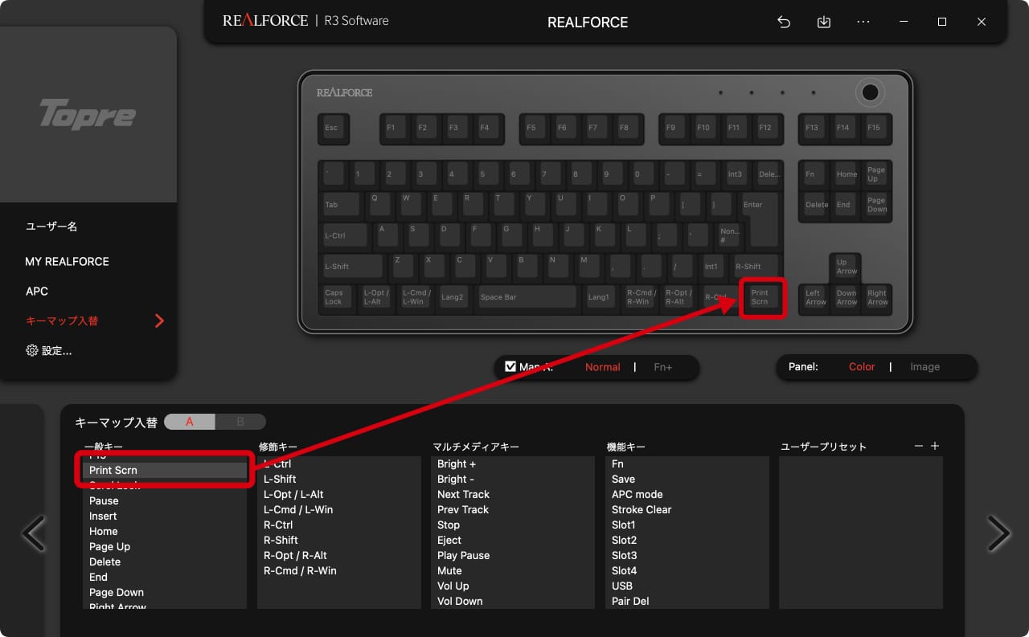The image size is (1029, 637).
Task: Open the APC sidebar item
Action: tap(37, 292)
